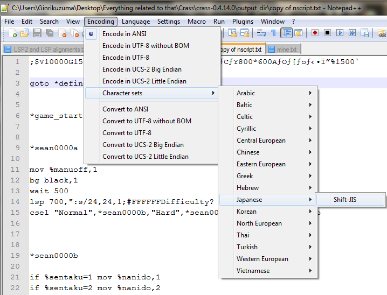Screen dimensions: 387x295
Task: Switch to copy of nscript.txt tab
Action: (x=243, y=50)
